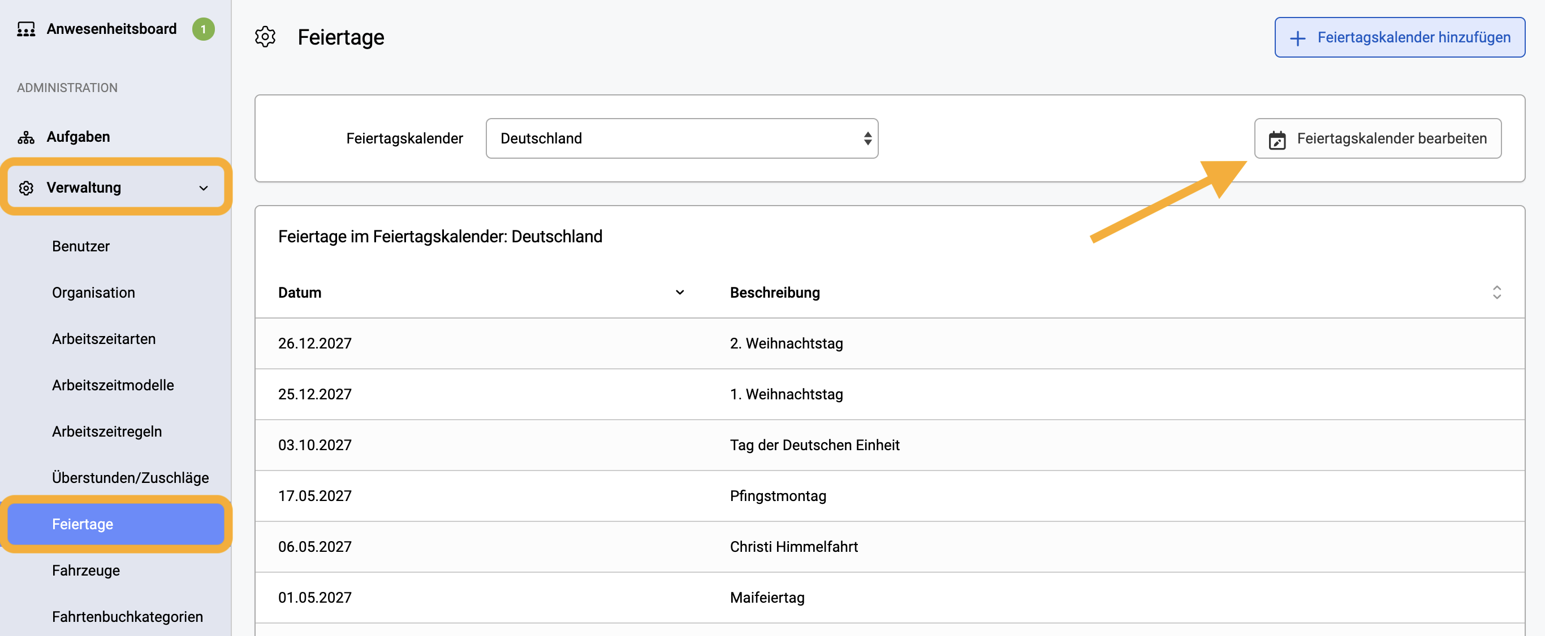Viewport: 1545px width, 636px height.
Task: Click Tag der Deutschen Einheit row text
Action: click(814, 446)
